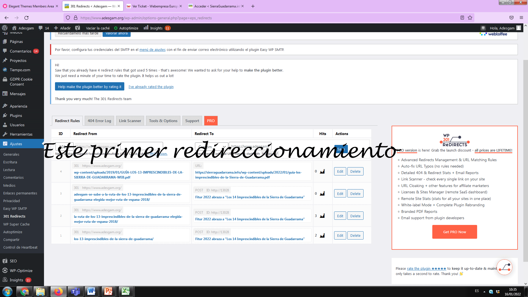Screen dimensions: 528x297
Task: Open Word from the taskbar
Action: pos(91,291)
